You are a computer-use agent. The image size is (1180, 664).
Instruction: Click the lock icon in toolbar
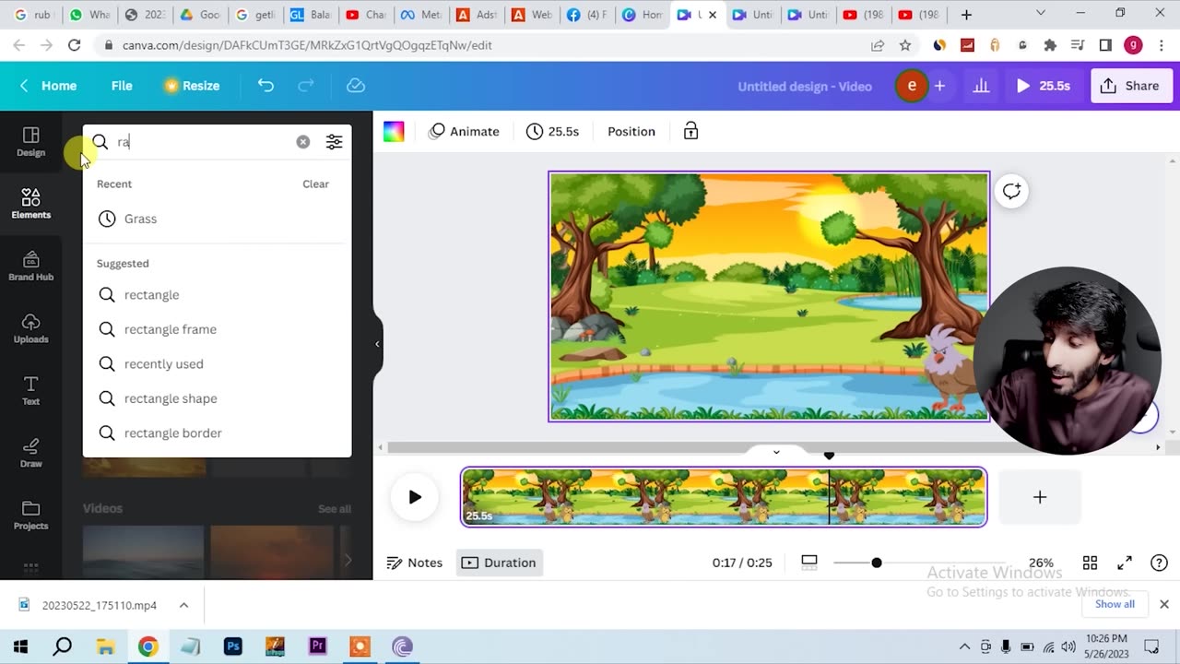tap(690, 132)
